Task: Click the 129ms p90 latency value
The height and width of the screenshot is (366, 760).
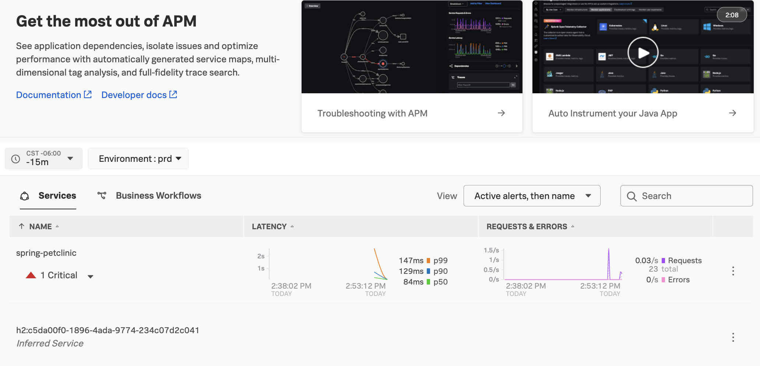Action: point(411,271)
